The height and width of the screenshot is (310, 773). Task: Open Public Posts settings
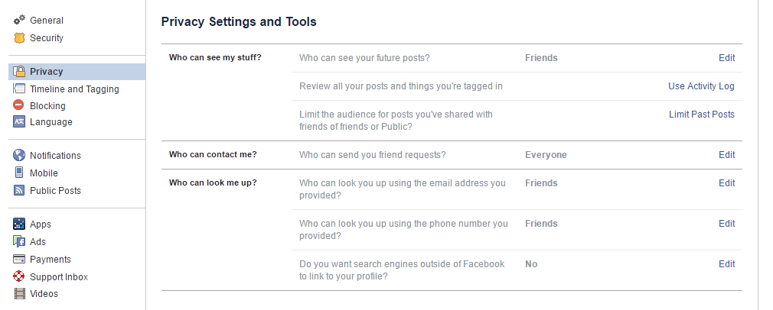click(55, 191)
